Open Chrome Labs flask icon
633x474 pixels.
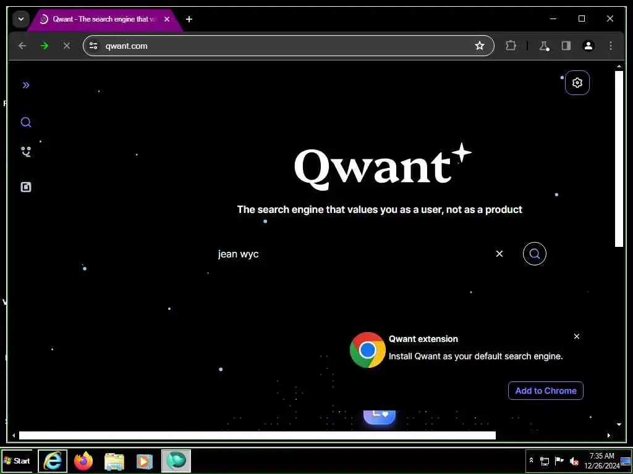click(544, 46)
